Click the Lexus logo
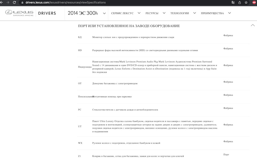Image resolution: width=257 pixels, height=165 pixels. pyautogui.click(x=19, y=13)
